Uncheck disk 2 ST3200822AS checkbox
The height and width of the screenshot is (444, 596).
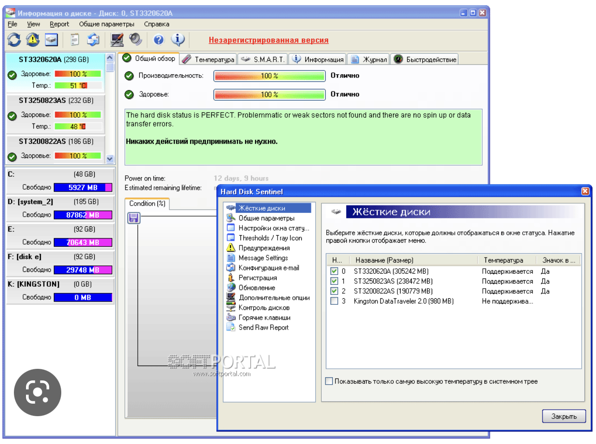click(334, 291)
